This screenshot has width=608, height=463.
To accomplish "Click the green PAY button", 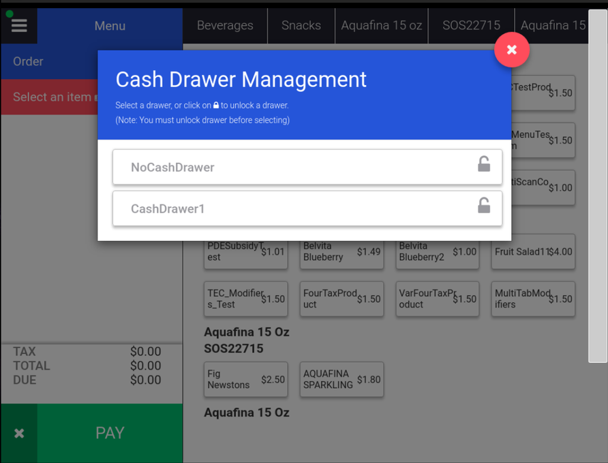I will tap(110, 433).
